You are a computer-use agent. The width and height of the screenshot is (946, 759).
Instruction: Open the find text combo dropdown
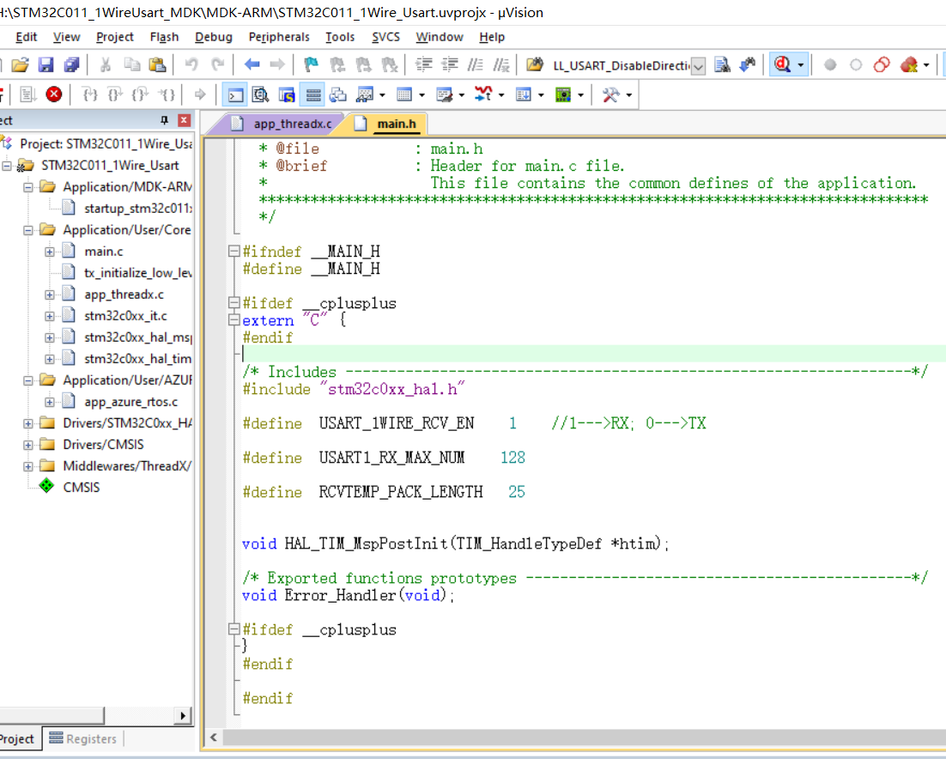(698, 66)
